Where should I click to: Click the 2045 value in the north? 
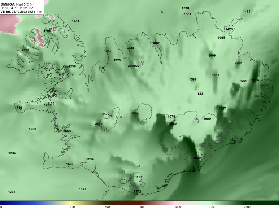click(x=130, y=48)
